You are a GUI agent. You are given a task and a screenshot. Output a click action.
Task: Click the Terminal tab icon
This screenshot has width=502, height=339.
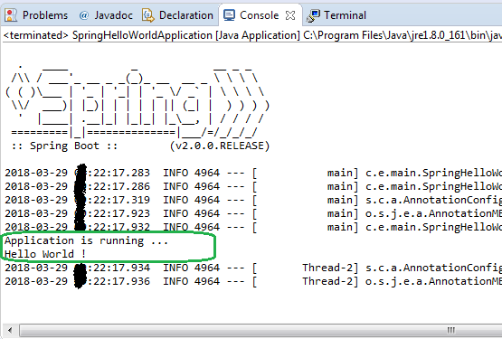tap(313, 15)
